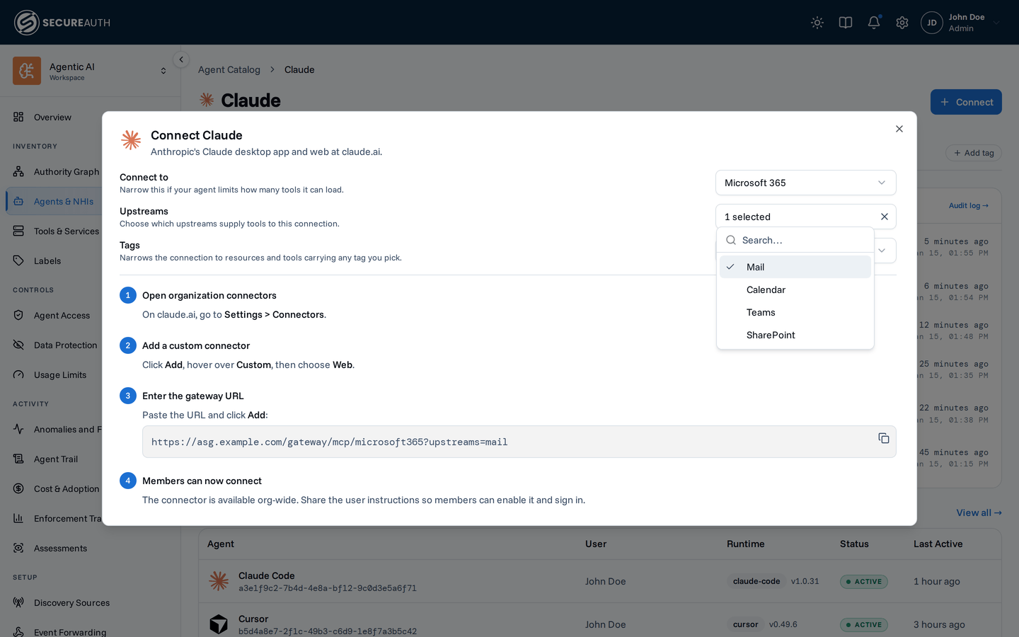Go to Agent Catalog breadcrumb

(229, 69)
